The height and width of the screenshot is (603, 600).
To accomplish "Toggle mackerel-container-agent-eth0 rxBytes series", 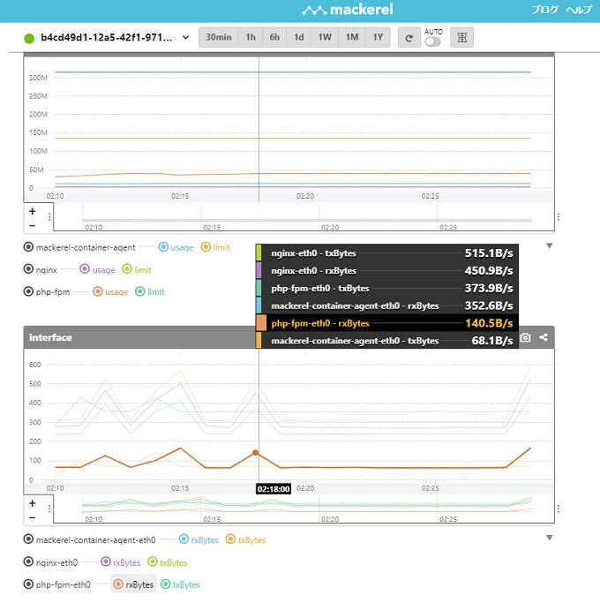I will (x=199, y=539).
